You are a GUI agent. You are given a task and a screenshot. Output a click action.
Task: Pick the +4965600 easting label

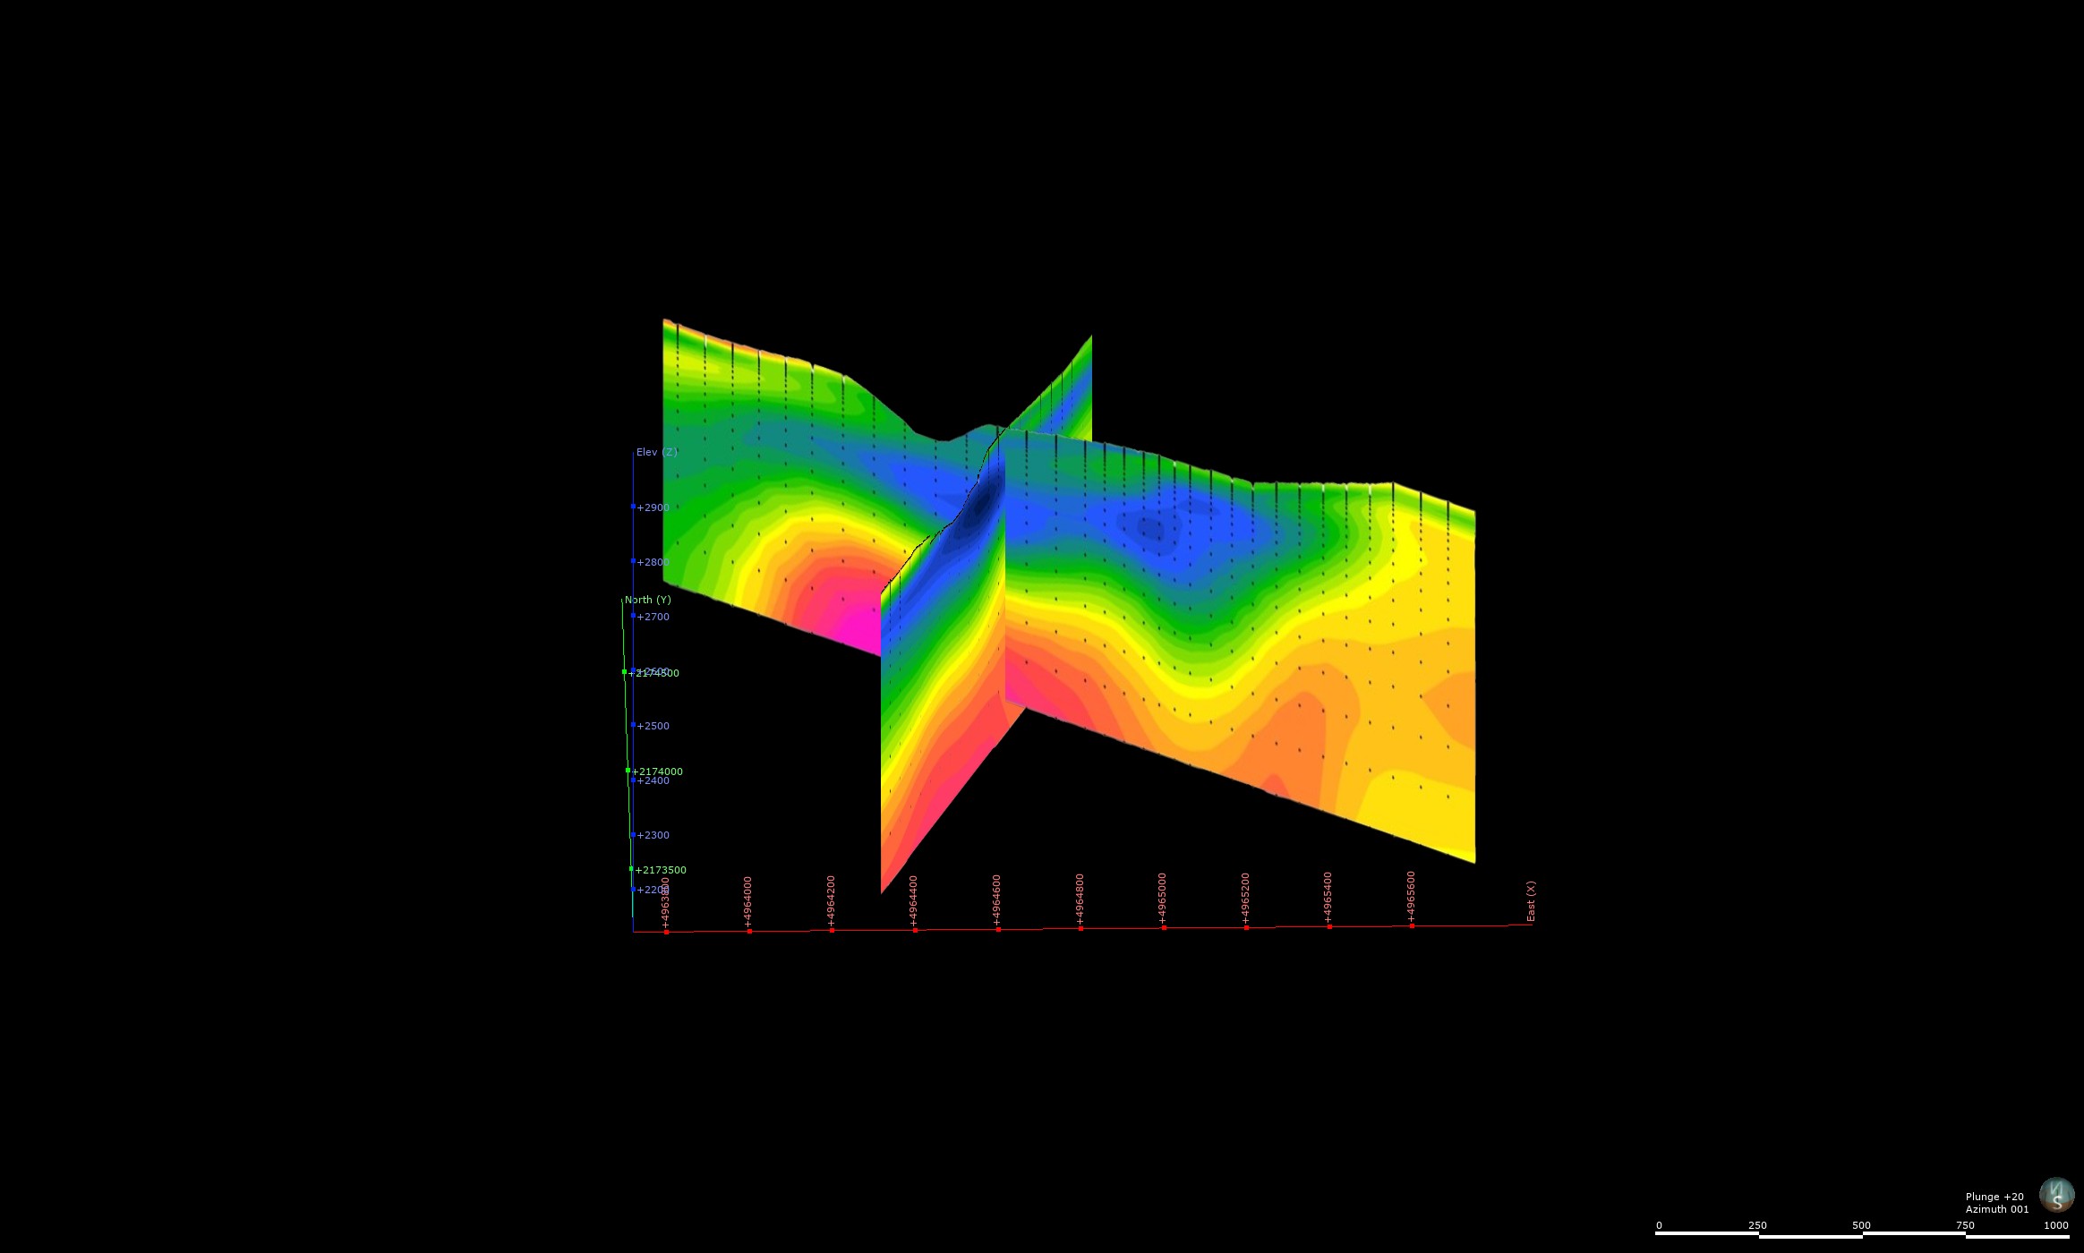click(x=1412, y=896)
